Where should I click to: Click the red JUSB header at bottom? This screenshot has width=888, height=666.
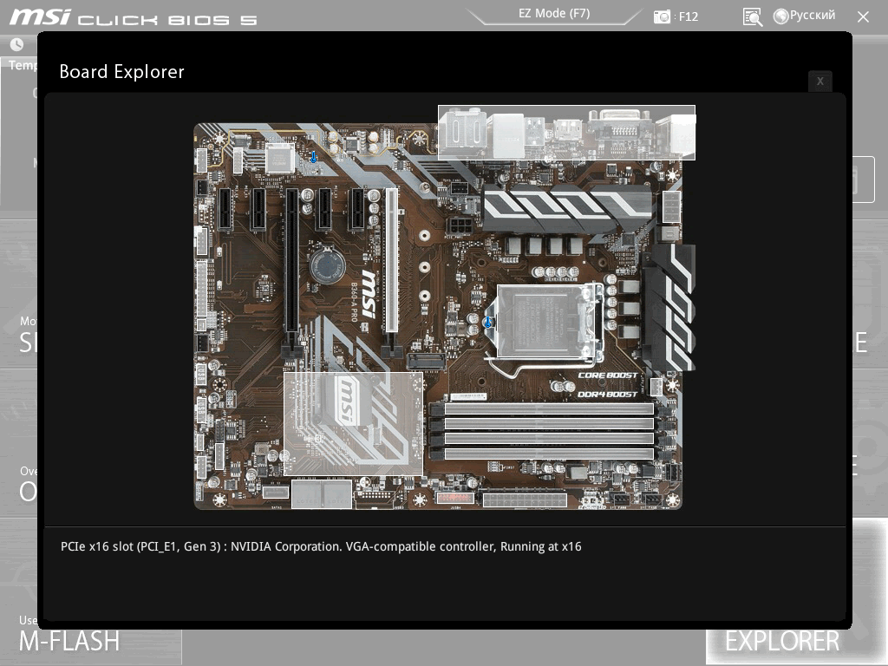454,498
